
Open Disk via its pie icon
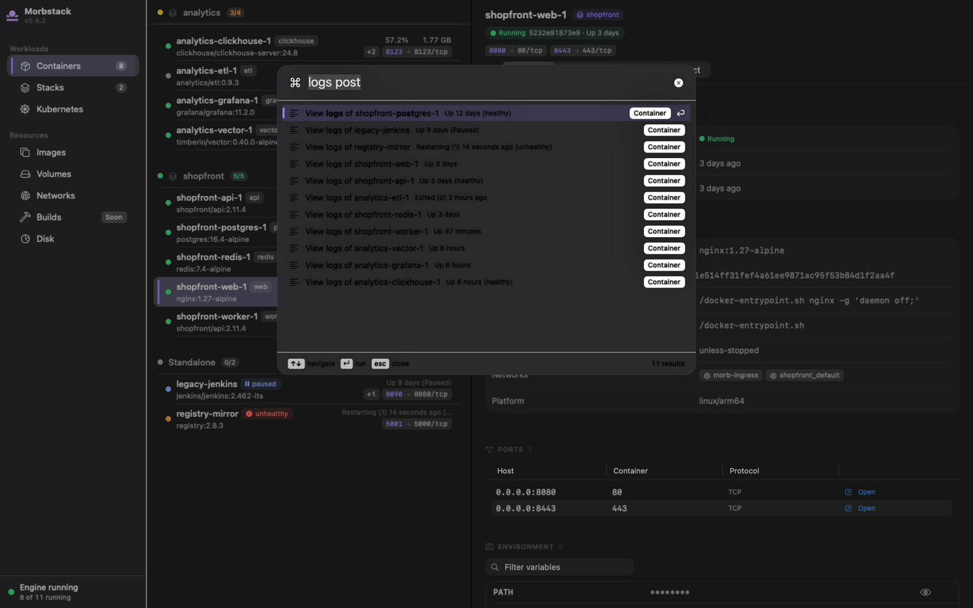coord(25,239)
